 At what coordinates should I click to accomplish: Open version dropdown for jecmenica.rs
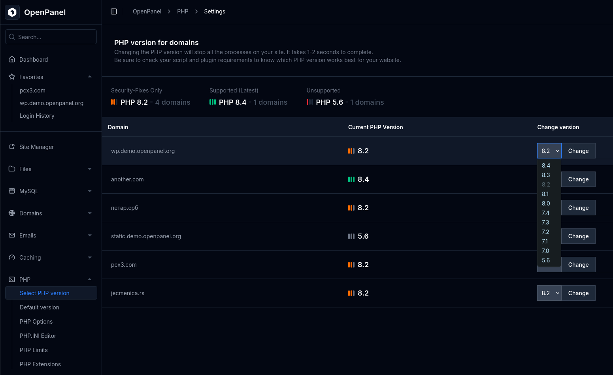pos(549,293)
